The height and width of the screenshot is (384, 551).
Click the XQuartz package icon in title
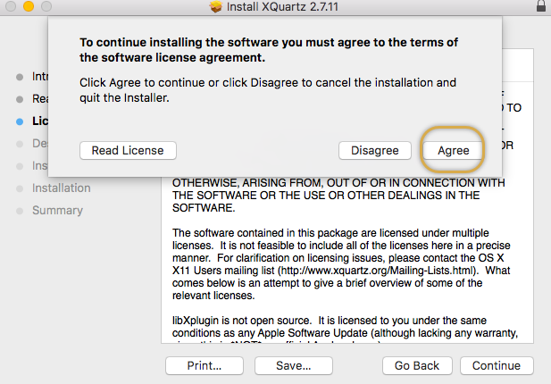point(214,8)
